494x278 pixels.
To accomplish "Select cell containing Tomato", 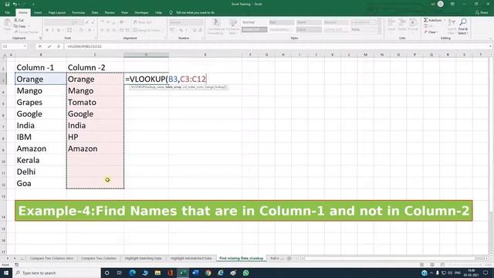I will tap(95, 103).
